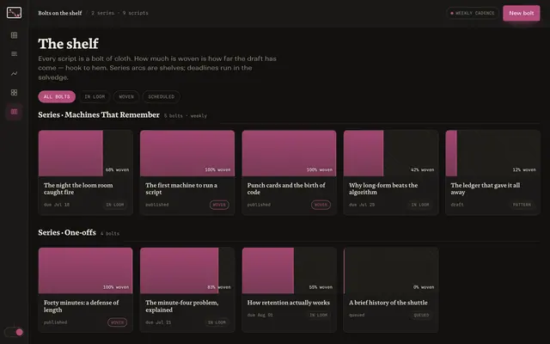550x344 pixels.
Task: Click the 0% woven empty thumbnail
Action: coord(391,271)
